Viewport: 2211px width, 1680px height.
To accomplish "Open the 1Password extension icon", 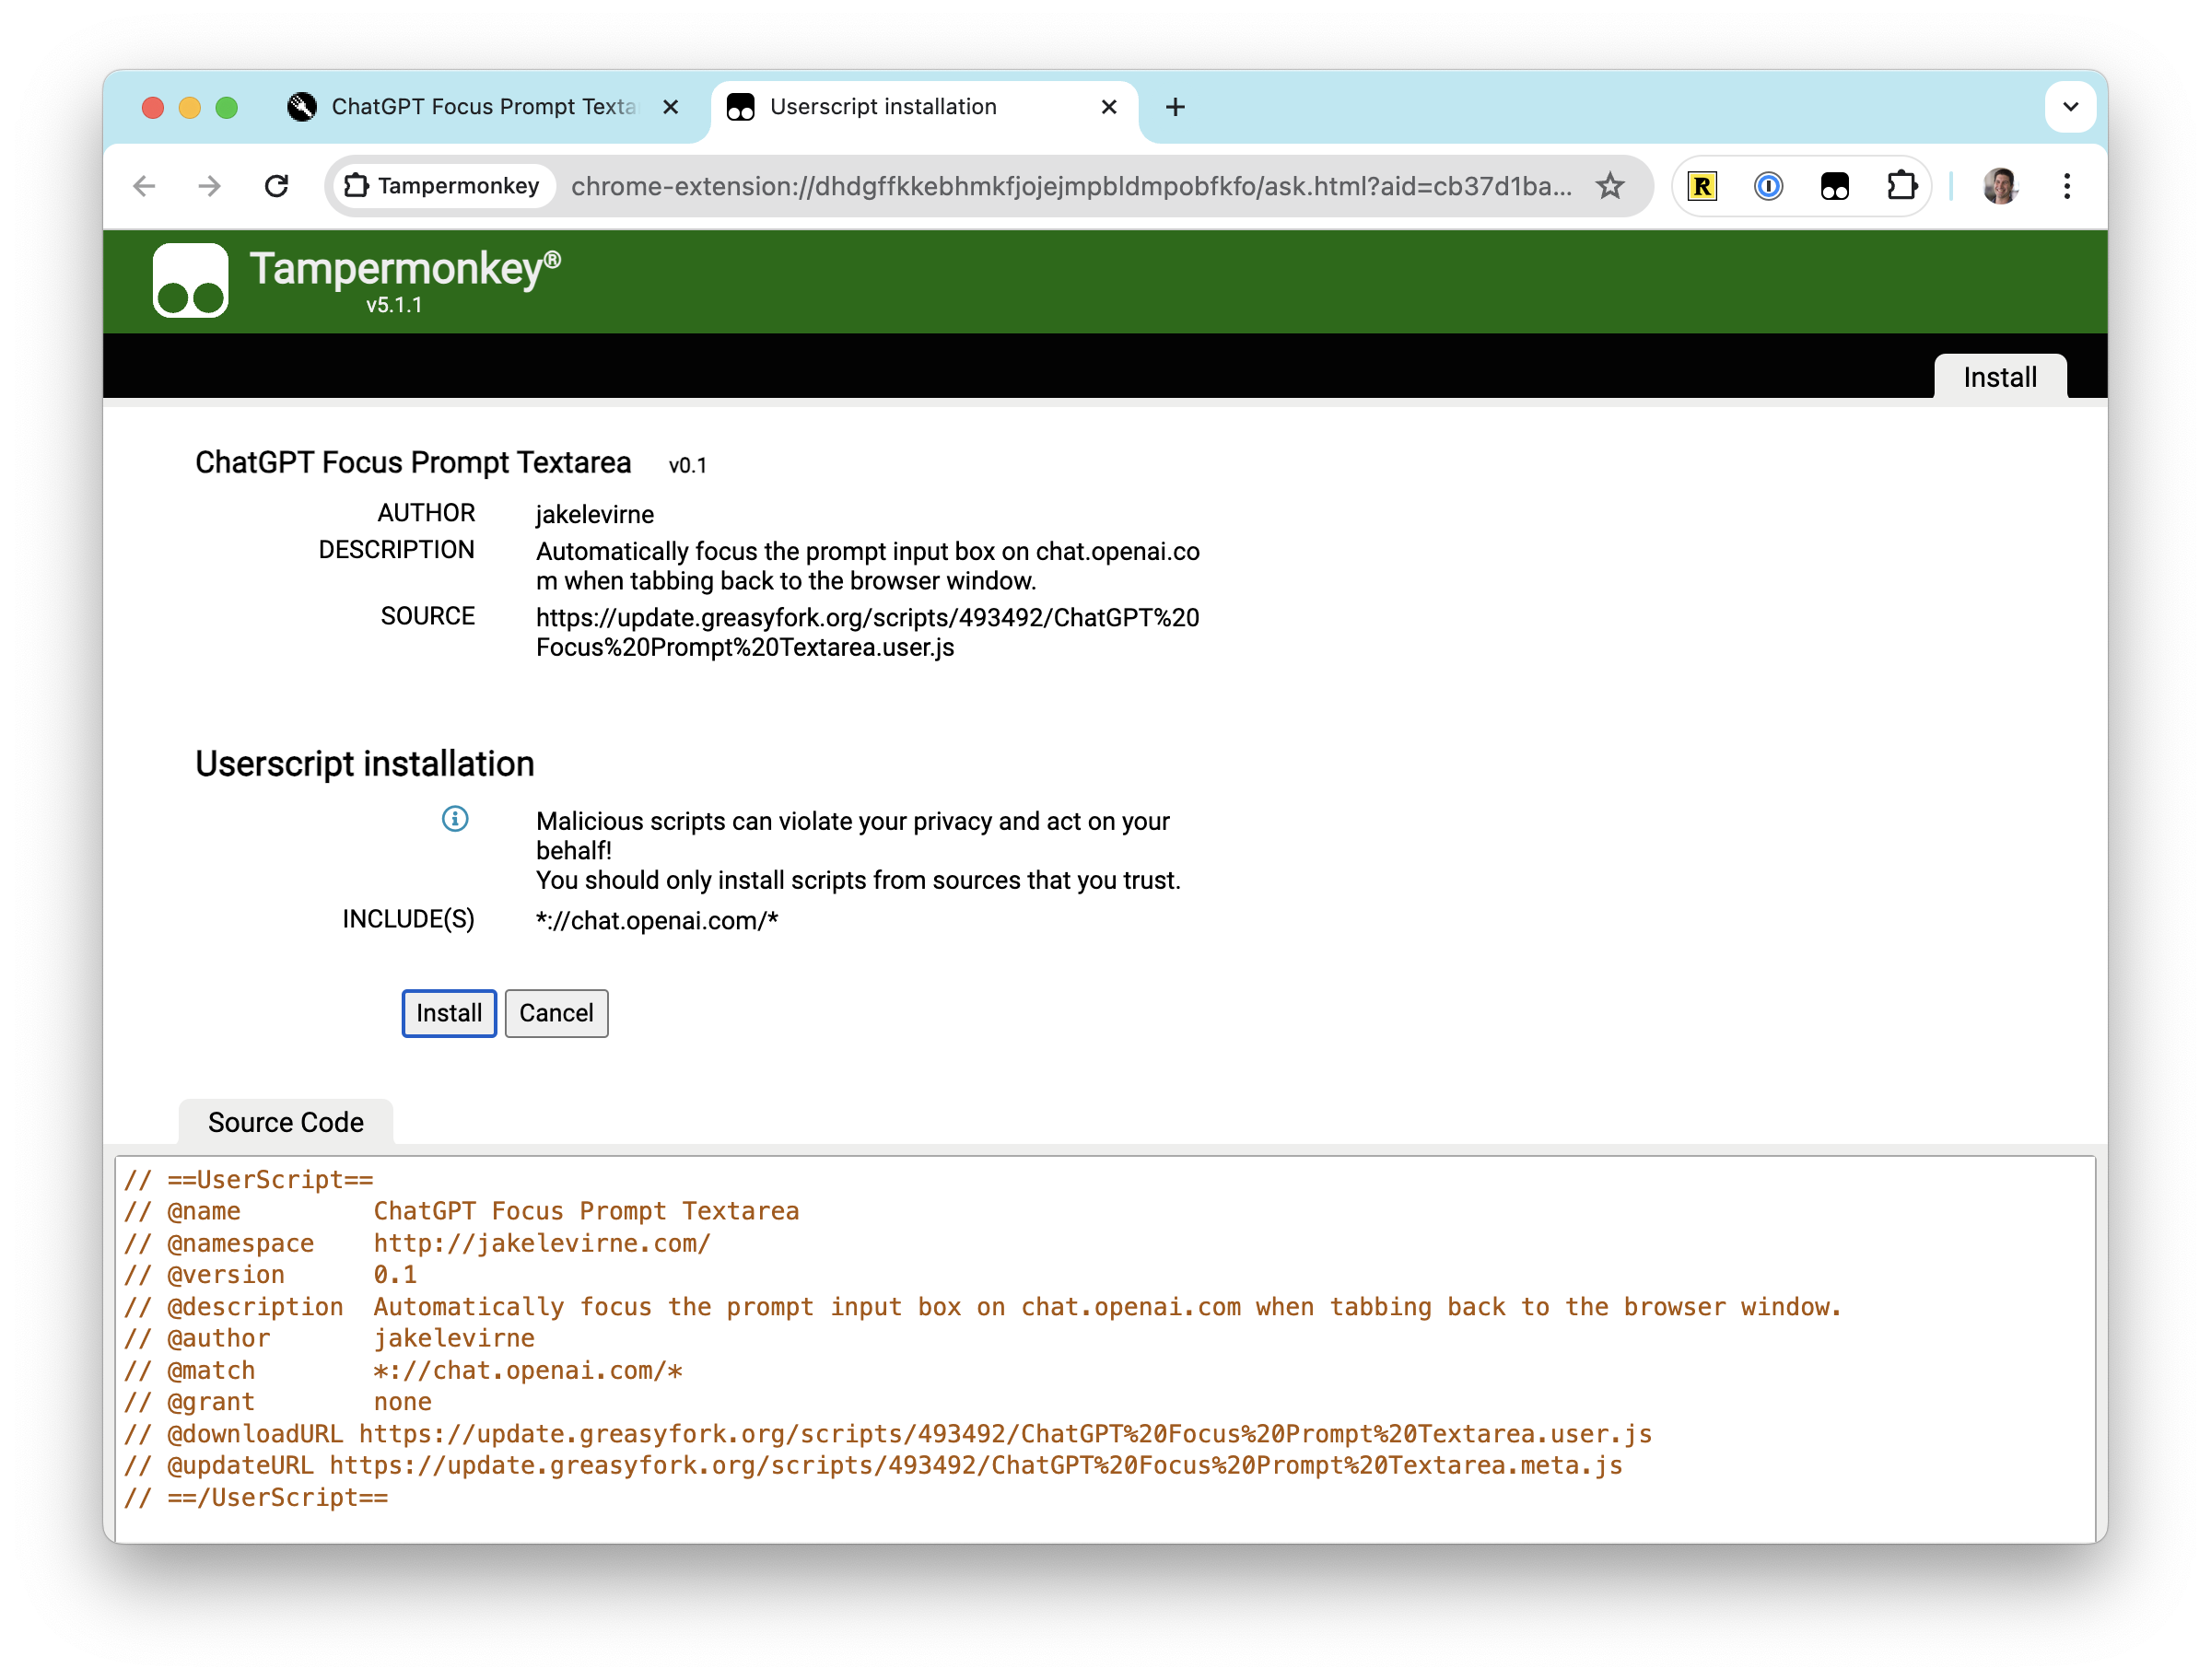I will coord(1768,186).
